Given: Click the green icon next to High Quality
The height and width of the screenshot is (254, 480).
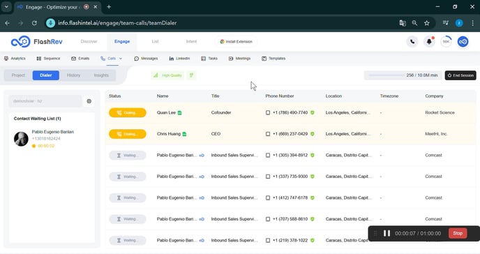Looking at the screenshot, I should point(191,75).
